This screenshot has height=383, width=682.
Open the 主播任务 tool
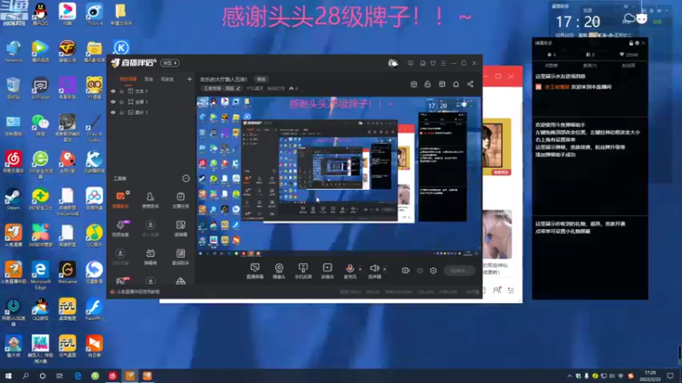coord(181,200)
